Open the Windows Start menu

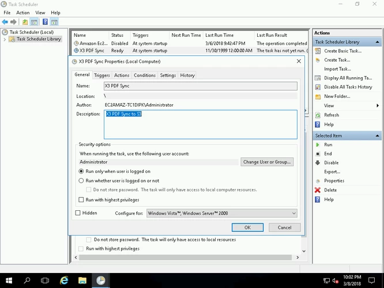(9, 281)
